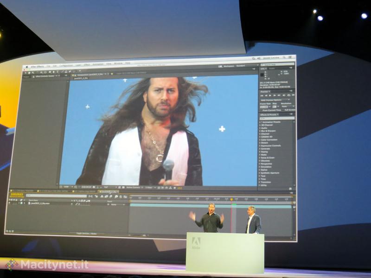Expand the Animation Presets category

pyautogui.click(x=260, y=122)
